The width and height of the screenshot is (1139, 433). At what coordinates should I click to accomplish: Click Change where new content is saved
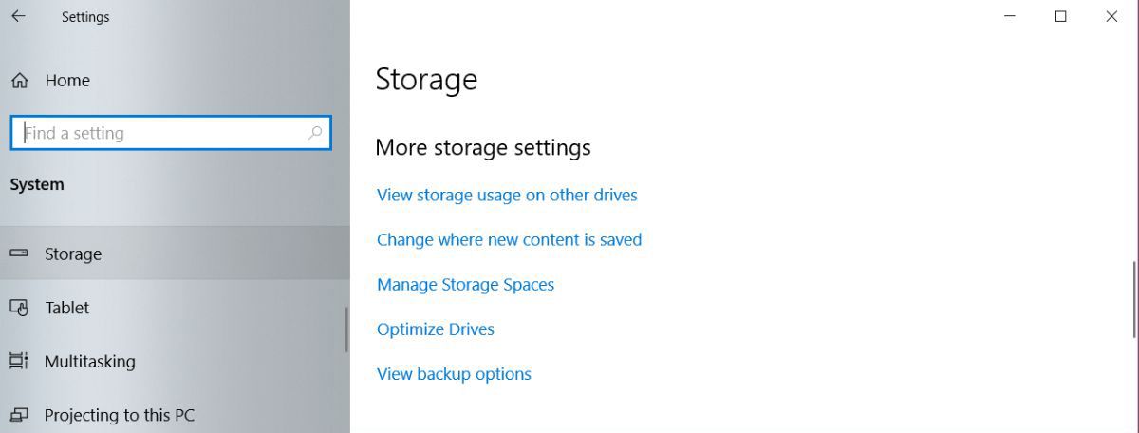(509, 239)
